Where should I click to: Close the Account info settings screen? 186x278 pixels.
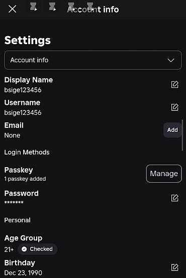tap(12, 9)
